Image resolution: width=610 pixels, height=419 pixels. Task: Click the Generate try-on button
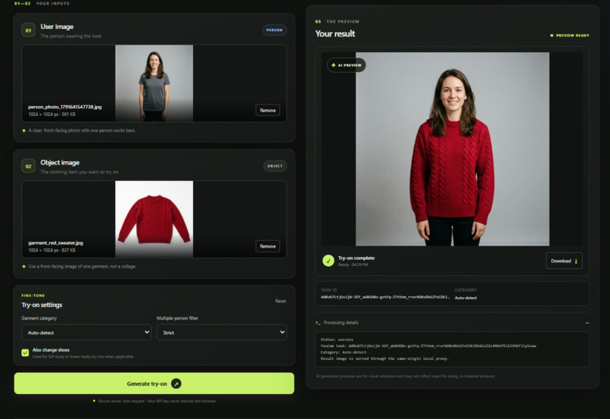(x=154, y=383)
